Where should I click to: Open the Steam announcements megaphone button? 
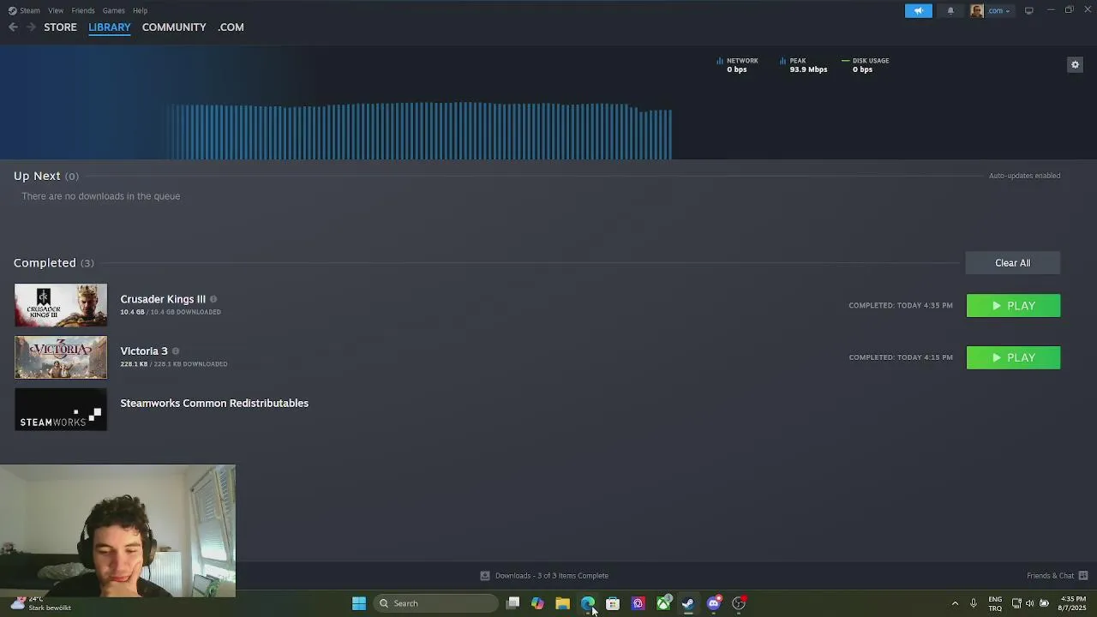(918, 10)
